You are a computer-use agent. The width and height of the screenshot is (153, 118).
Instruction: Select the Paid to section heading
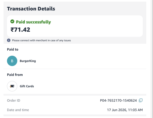pos(13,49)
